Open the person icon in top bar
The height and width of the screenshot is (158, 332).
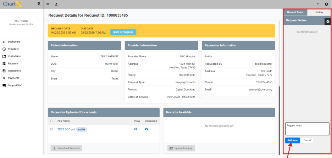[x=56, y=4]
